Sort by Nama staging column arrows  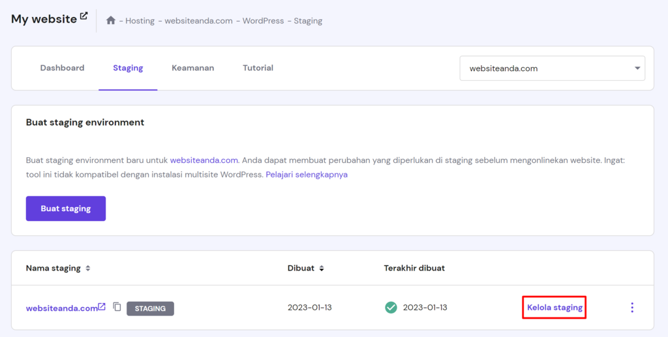[x=88, y=269]
